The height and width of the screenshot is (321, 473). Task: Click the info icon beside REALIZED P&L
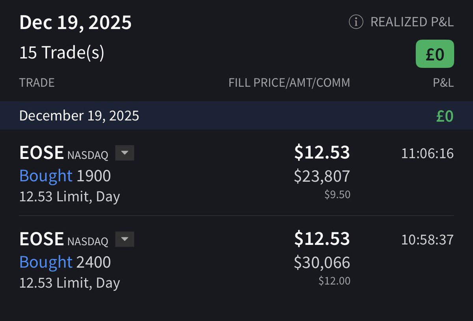[356, 22]
